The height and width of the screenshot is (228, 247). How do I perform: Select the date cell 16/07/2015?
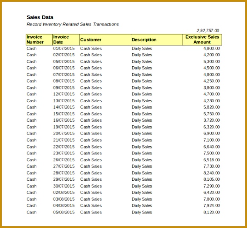(64, 120)
